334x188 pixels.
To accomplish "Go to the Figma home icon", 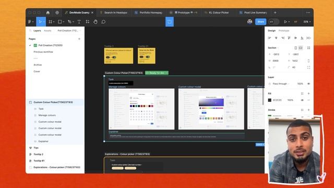I will [48, 13].
